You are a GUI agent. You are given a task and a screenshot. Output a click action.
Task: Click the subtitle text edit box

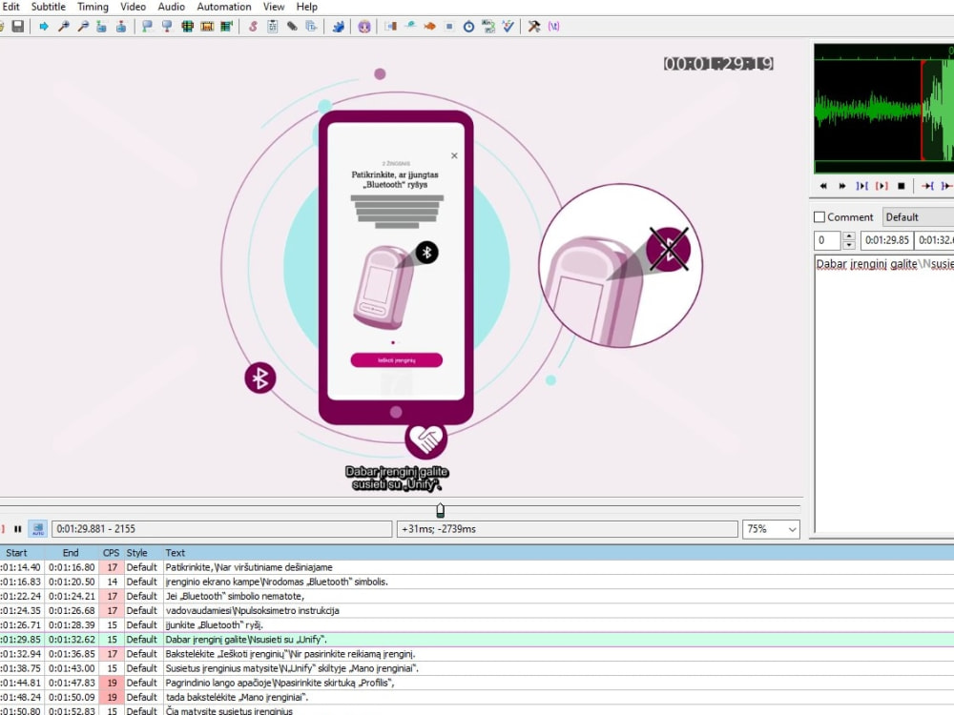pos(884,394)
